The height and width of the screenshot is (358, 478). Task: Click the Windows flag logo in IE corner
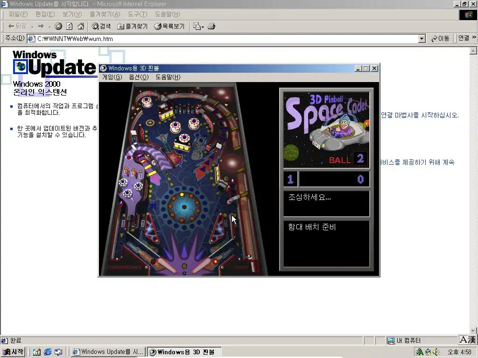point(468,15)
